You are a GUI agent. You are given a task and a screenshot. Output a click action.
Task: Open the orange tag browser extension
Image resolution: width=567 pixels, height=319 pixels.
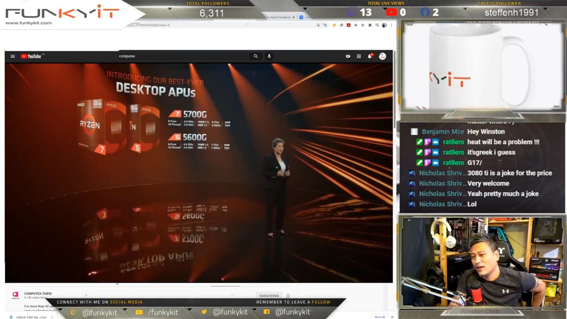coord(334,25)
